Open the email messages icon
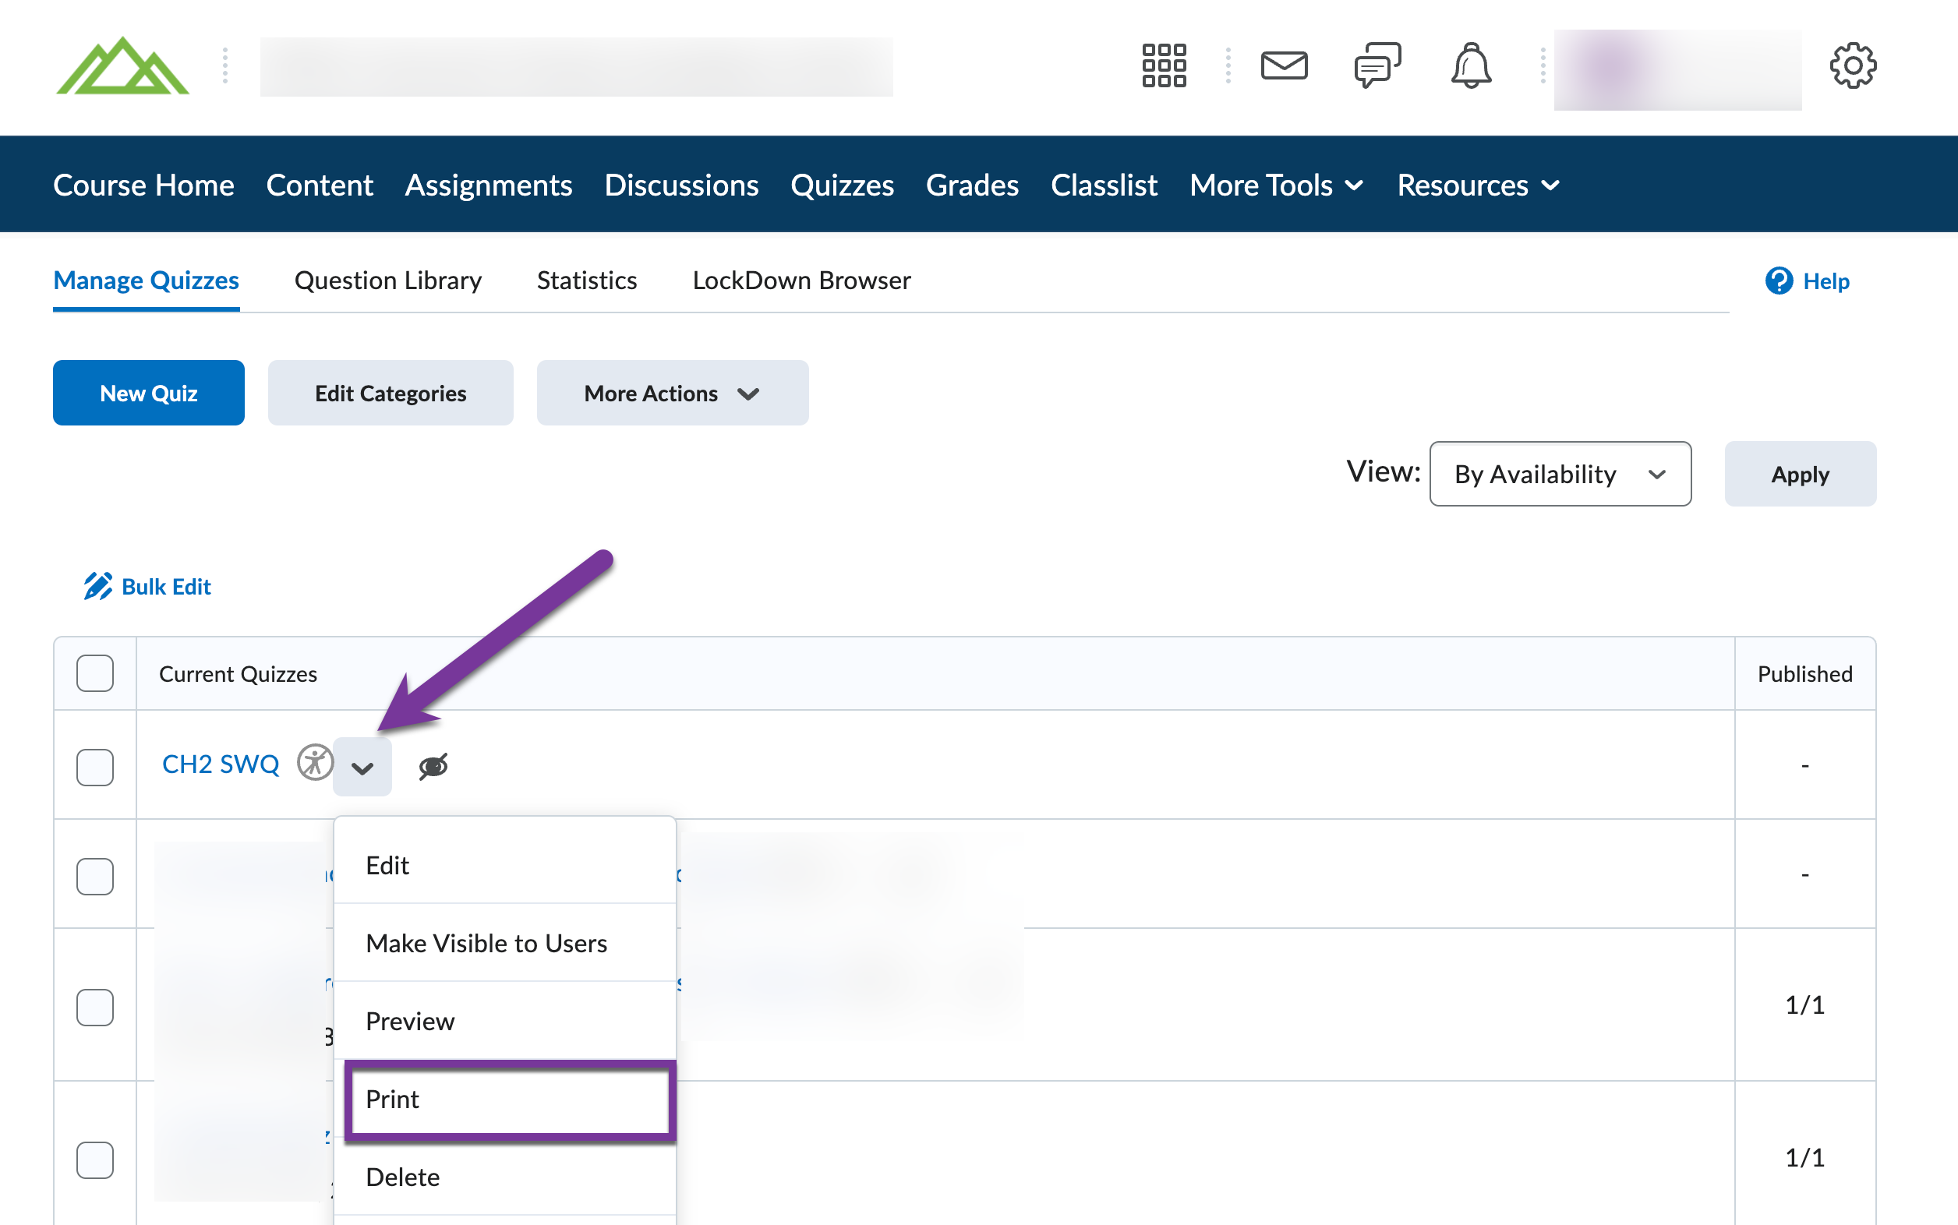The image size is (1958, 1225). click(x=1284, y=65)
